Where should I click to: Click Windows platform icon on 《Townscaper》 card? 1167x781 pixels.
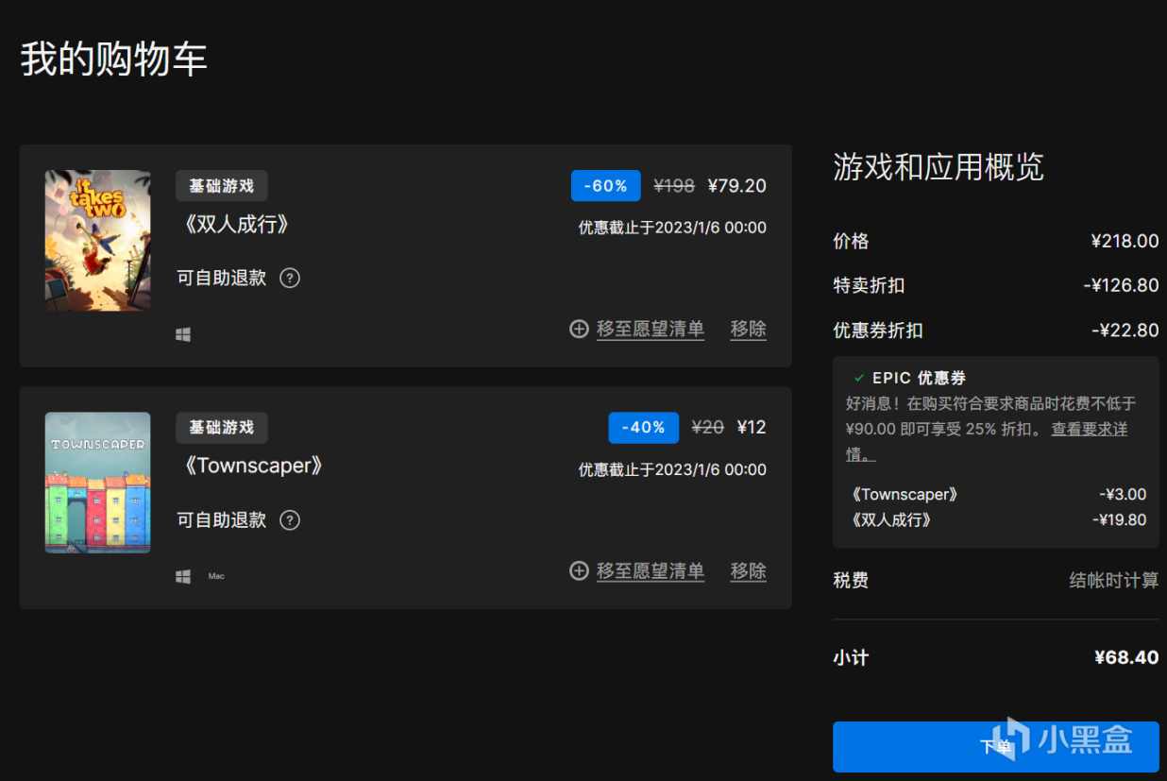click(183, 576)
